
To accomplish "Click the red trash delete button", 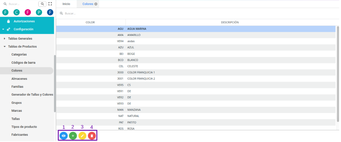I will coord(92,136).
